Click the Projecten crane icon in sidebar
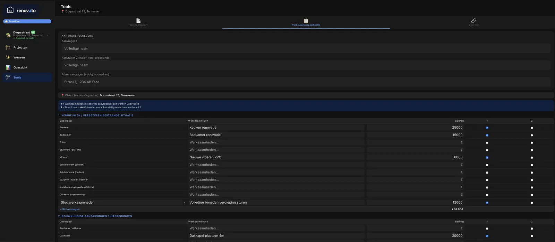The width and height of the screenshot is (555, 242). [8, 47]
